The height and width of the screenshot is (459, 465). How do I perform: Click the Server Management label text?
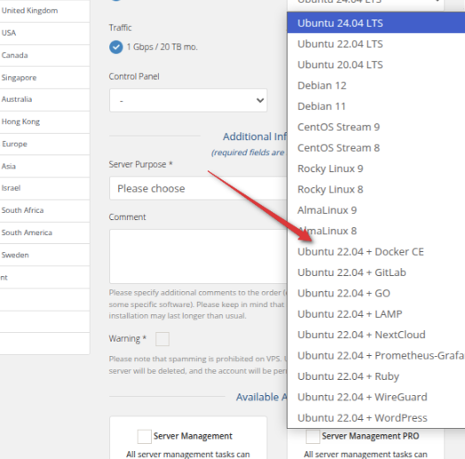(x=193, y=436)
